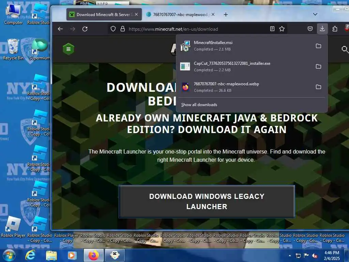Open the tracking protection shield icon
Image resolution: width=349 pixels, height=262 pixels.
(x=113, y=29)
